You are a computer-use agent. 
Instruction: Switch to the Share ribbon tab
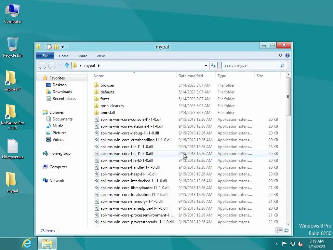[x=82, y=56]
